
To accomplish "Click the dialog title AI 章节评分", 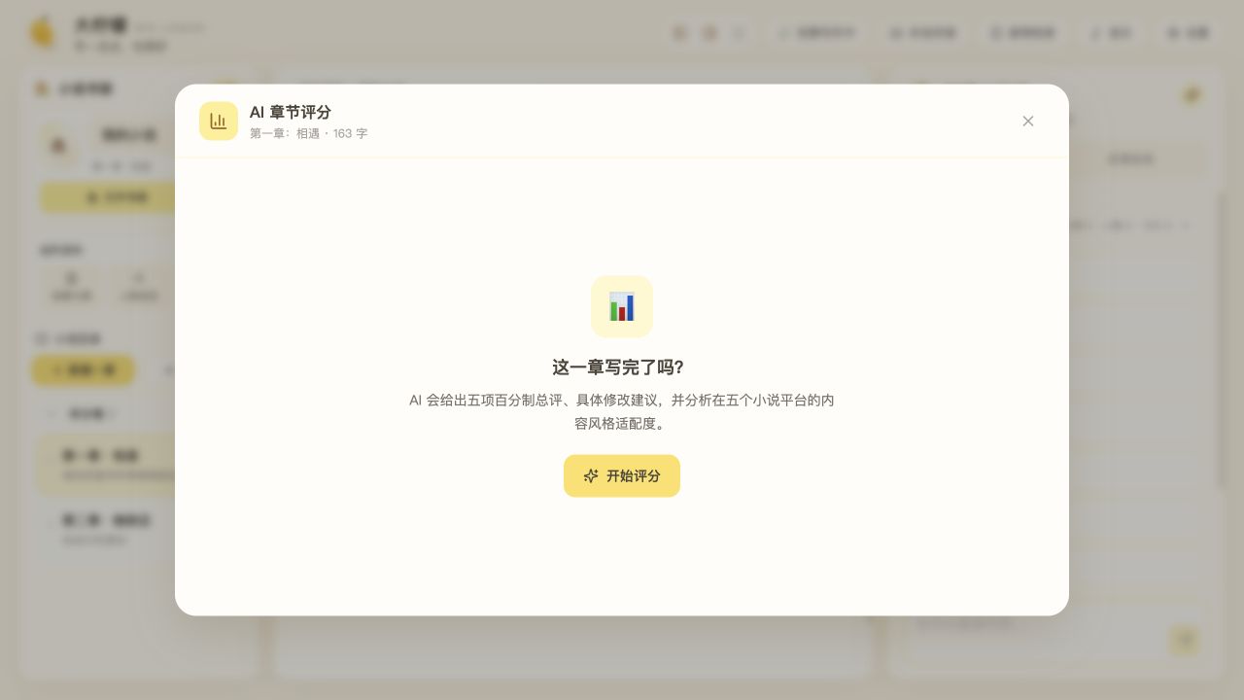I will coord(290,112).
